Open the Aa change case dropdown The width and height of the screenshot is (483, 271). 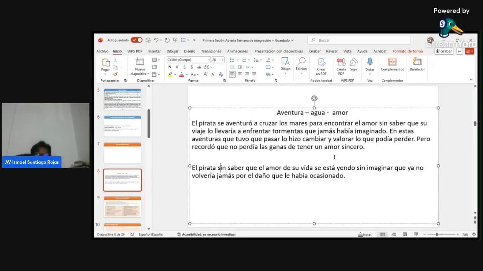(x=194, y=75)
